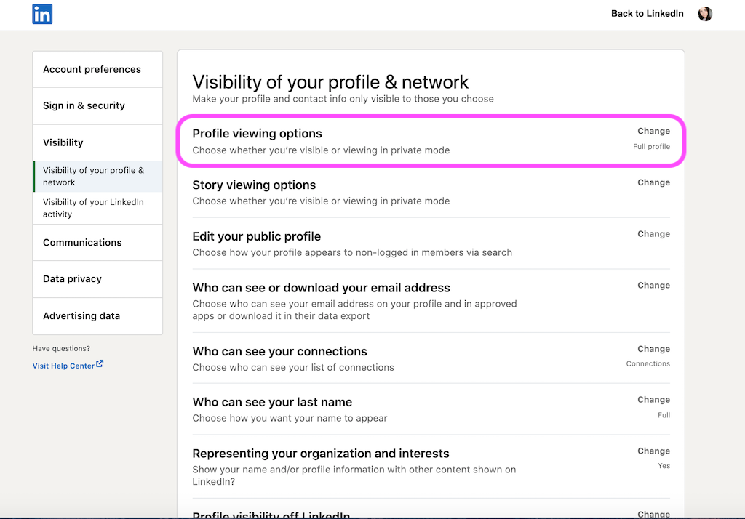The image size is (745, 519).
Task: Click the 'Full' last name status value
Action: [664, 415]
